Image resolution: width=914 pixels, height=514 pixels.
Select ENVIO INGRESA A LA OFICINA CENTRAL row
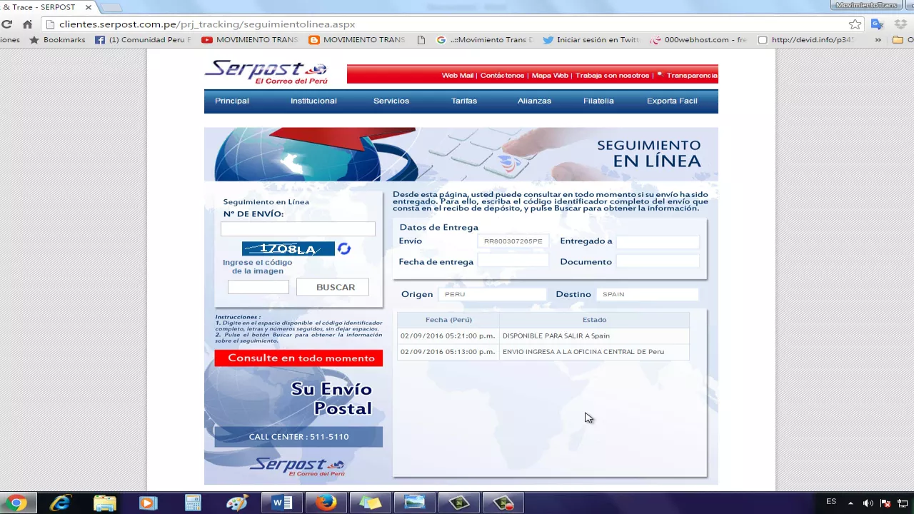coord(543,351)
